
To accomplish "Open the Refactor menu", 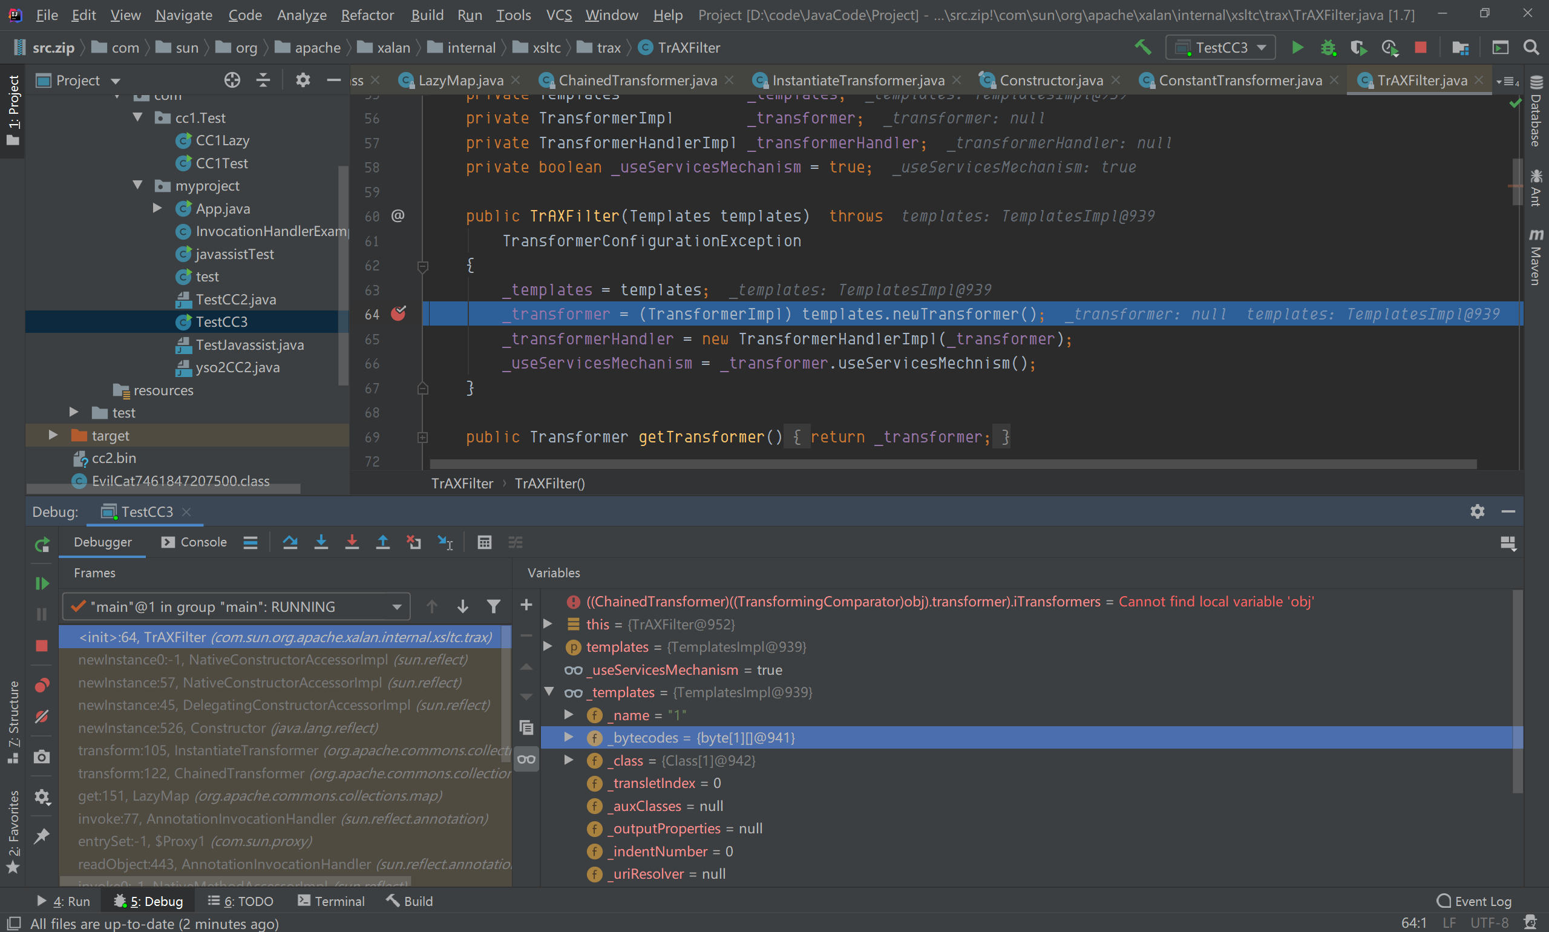I will click(x=367, y=15).
